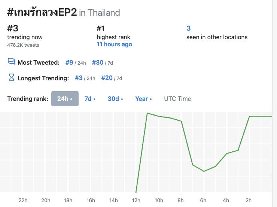277x207 pixels.
Task: Click the 22h label on time axis
Action: point(23,200)
